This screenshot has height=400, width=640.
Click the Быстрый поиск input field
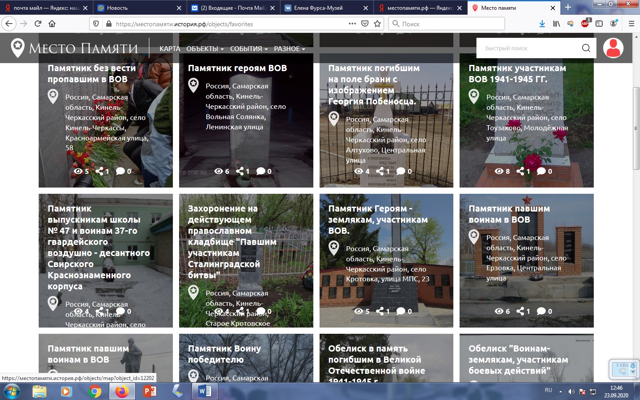coord(529,48)
